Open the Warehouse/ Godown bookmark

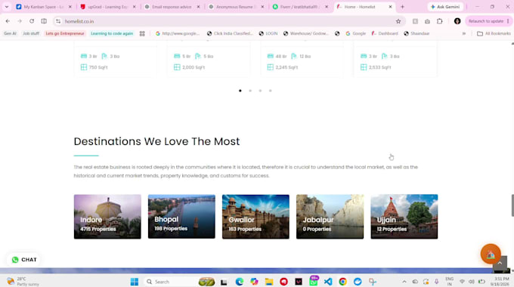[306, 33]
